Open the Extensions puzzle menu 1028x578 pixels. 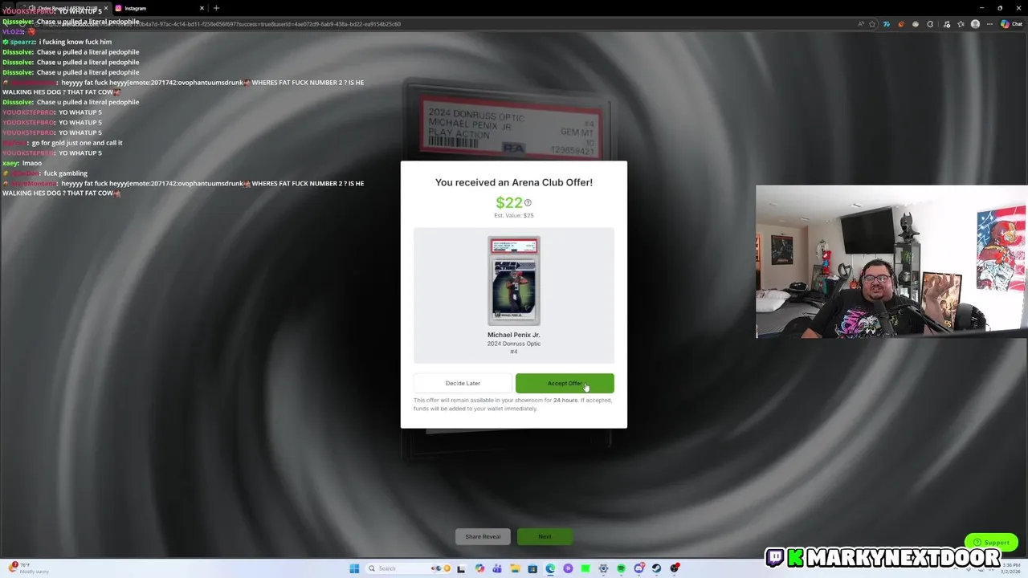[930, 24]
